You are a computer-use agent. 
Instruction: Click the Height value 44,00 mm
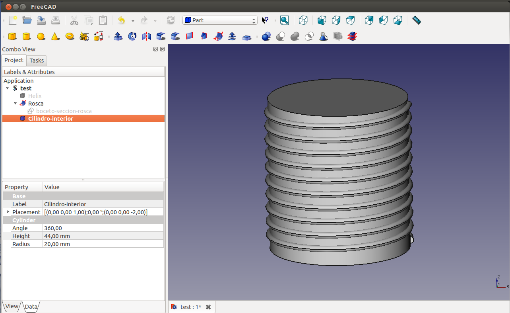point(103,236)
